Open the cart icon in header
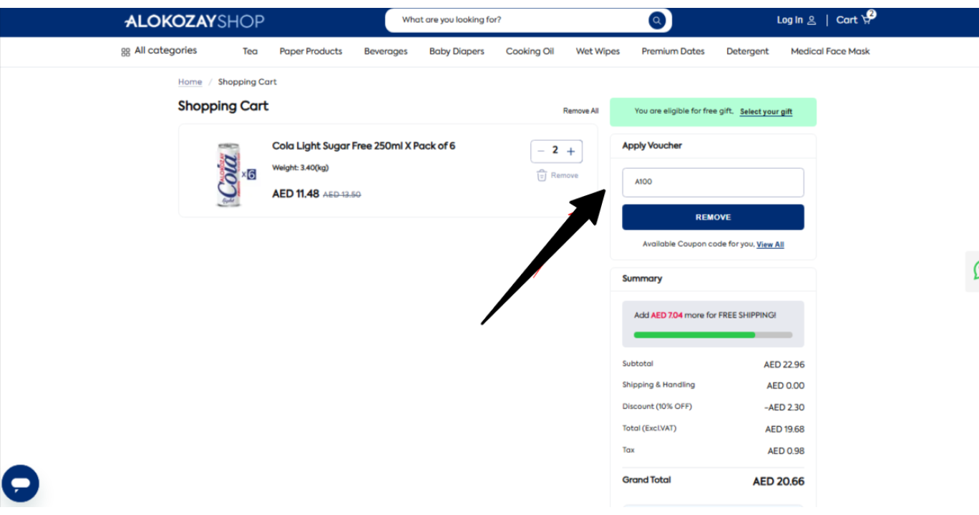Image resolution: width=979 pixels, height=515 pixels. (867, 19)
